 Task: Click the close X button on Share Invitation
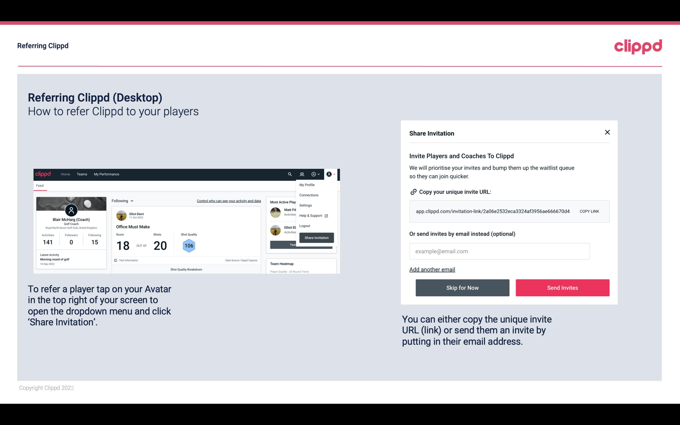[607, 132]
